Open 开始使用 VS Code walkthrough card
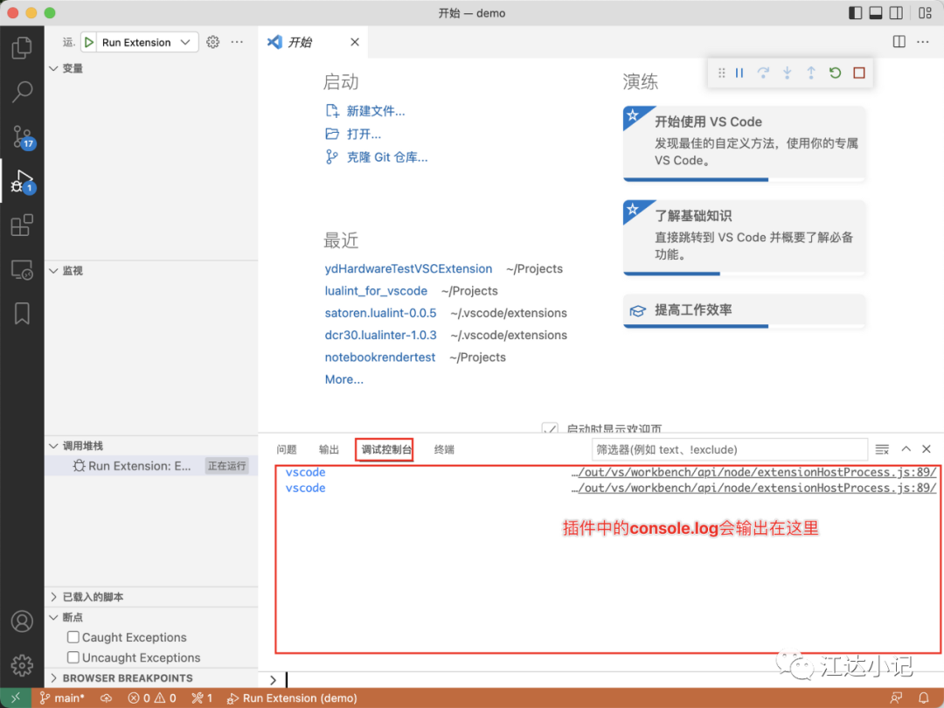This screenshot has width=944, height=708. 744,143
